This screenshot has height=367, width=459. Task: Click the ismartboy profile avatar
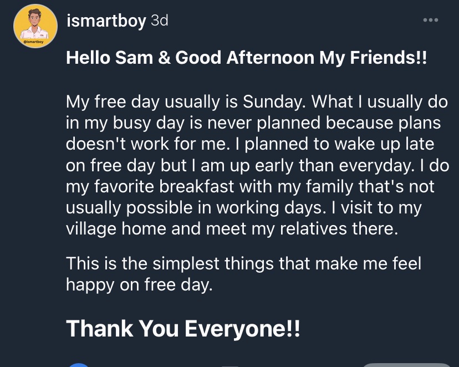(35, 26)
